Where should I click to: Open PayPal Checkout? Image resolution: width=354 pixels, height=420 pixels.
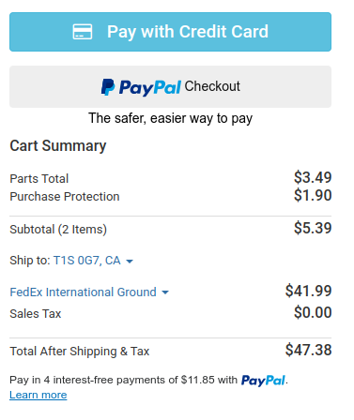click(x=170, y=86)
